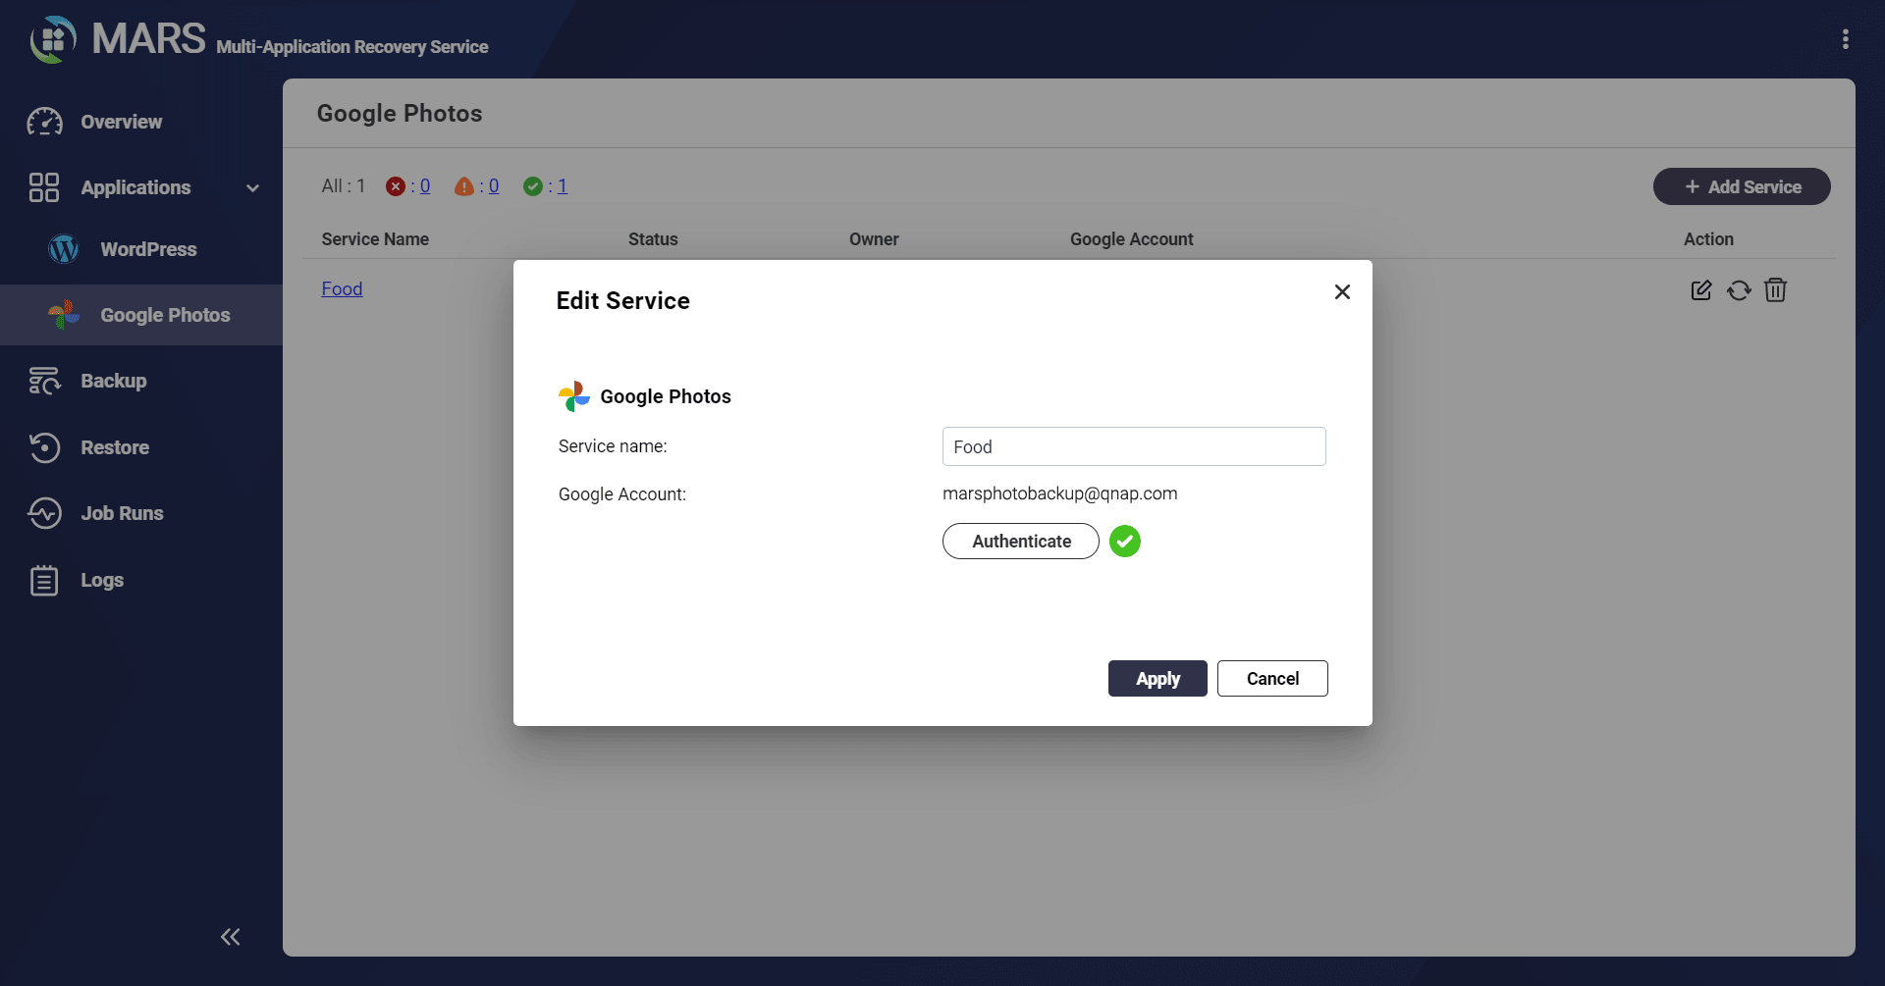The height and width of the screenshot is (986, 1885).
Task: Expand the Applications chevron in sidebar
Action: pos(252,188)
